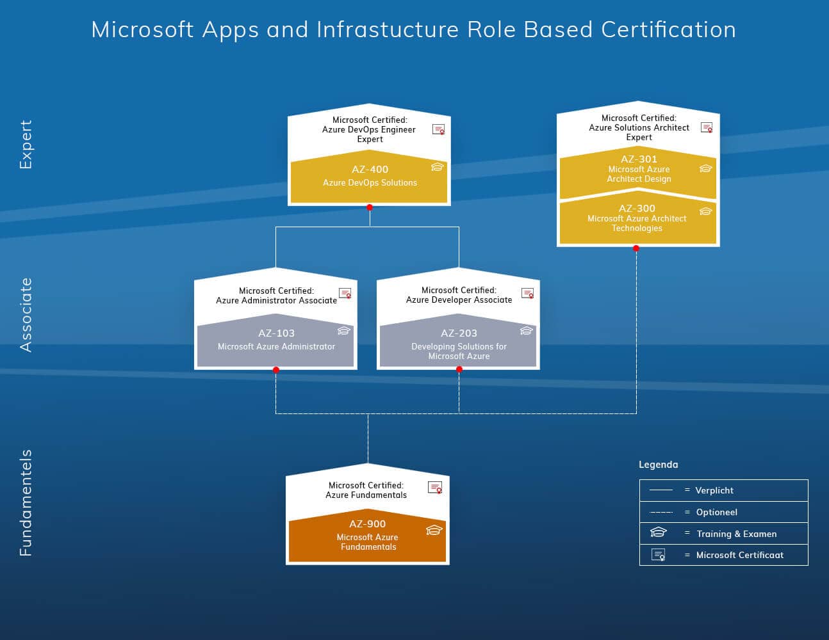Click 'Microsoft Certified: Azure Fundamentals' title text
Viewport: 829px width, 640px height.
tap(366, 490)
